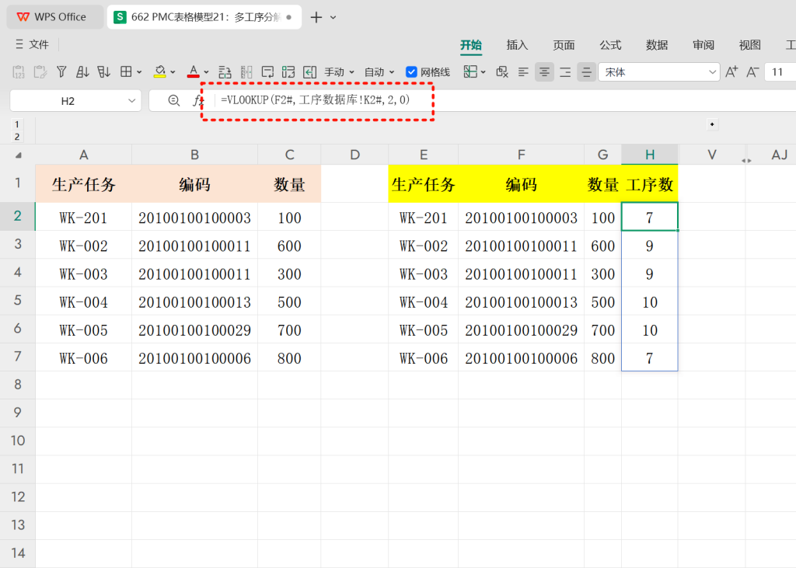Click the sort descending icon

click(x=103, y=72)
